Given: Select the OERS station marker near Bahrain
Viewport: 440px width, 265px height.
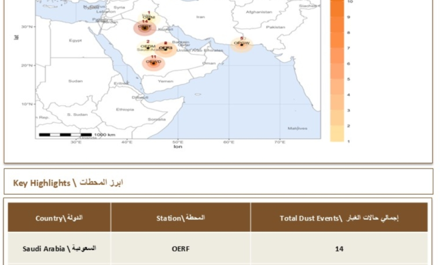Looking at the screenshot, I should pos(165,48).
